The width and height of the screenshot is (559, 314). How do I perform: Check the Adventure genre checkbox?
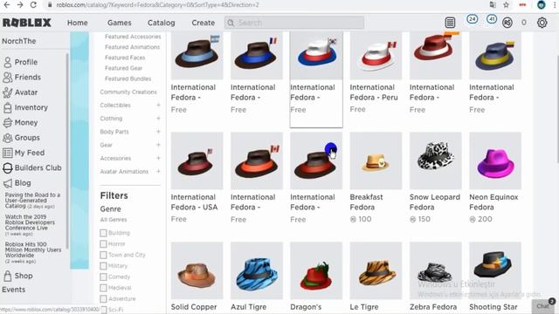[103, 298]
